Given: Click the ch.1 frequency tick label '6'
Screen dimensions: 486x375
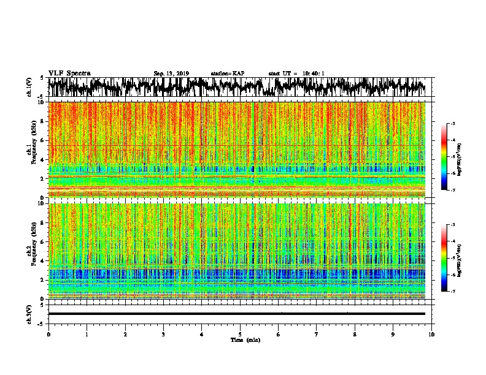Looking at the screenshot, I should click(42, 140).
